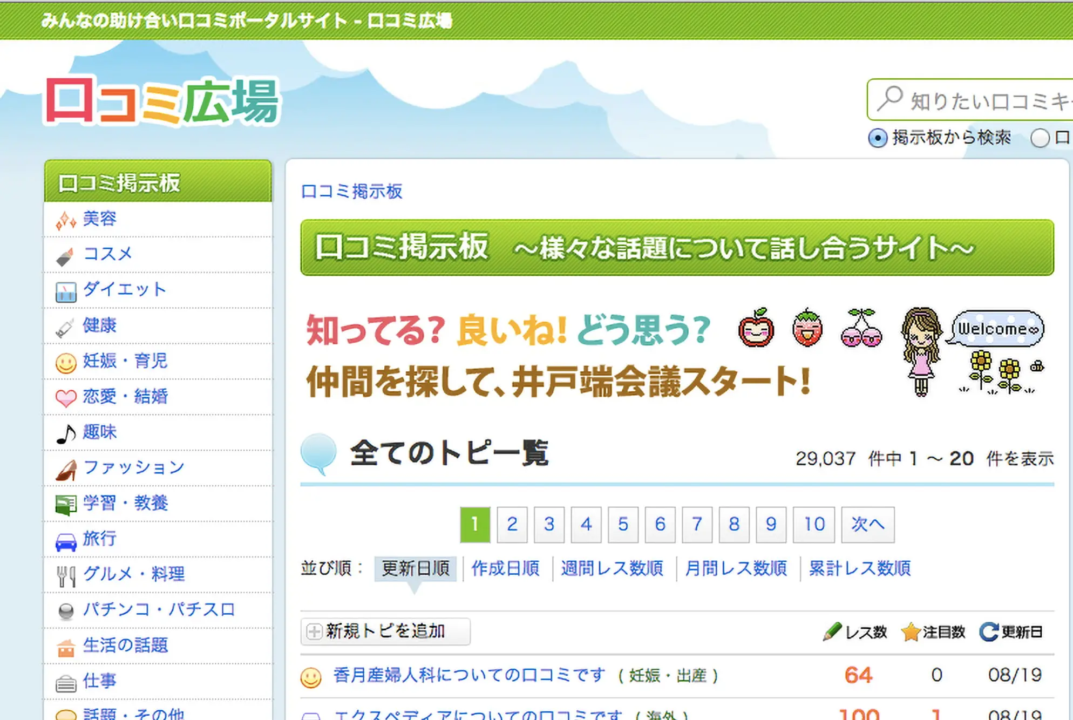Click the 口コミ掲示板 breadcrumb link
This screenshot has height=720, width=1073.
click(x=351, y=191)
